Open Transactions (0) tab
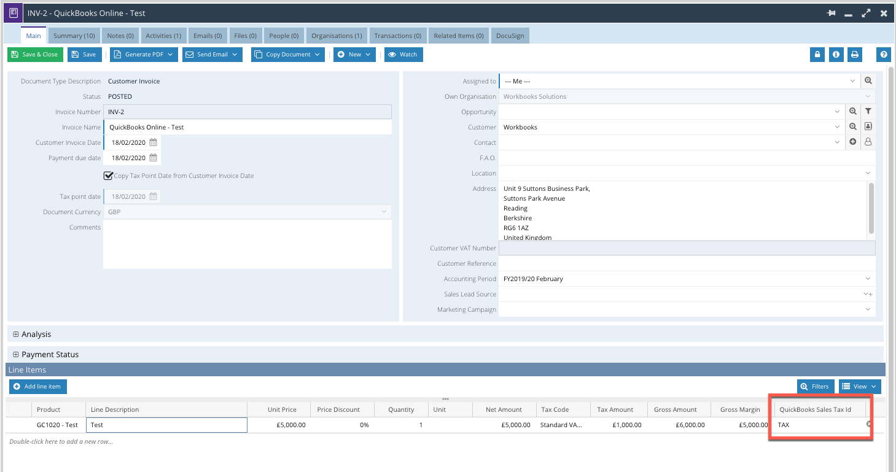The height and width of the screenshot is (472, 896). (398, 36)
